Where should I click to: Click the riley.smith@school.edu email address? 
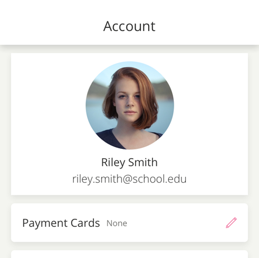[x=129, y=179]
